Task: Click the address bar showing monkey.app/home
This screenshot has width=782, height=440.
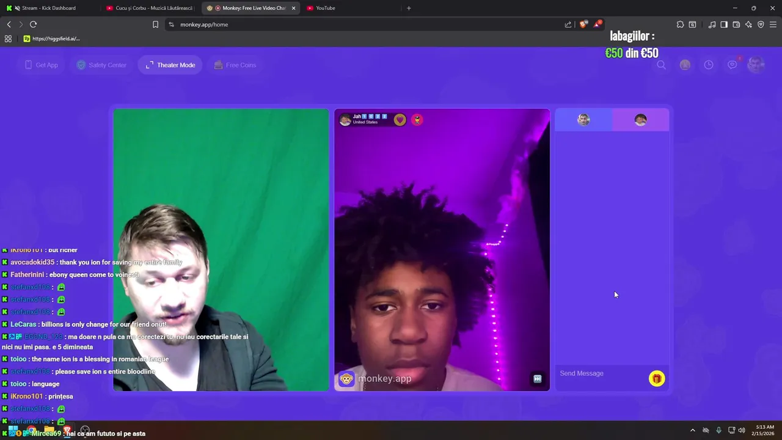Action: pos(367,24)
